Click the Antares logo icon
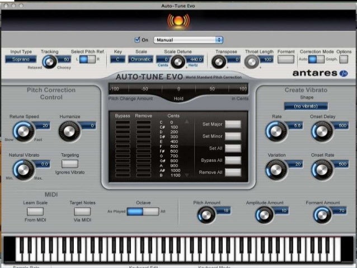Viewport: 357px width, 268px height. click(344, 73)
